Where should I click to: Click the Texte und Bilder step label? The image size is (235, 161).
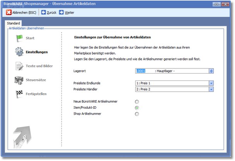click(39, 66)
